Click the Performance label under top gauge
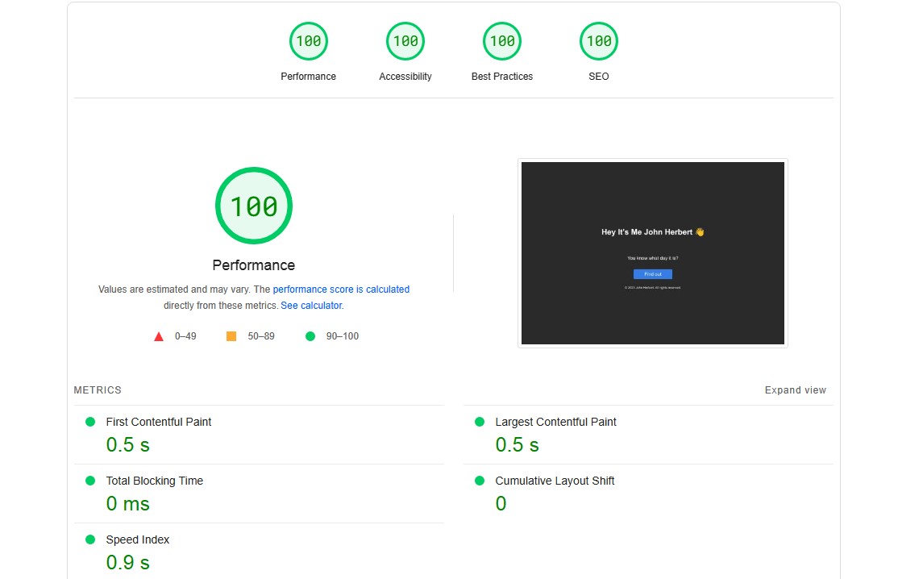This screenshot has height=579, width=898. point(308,76)
